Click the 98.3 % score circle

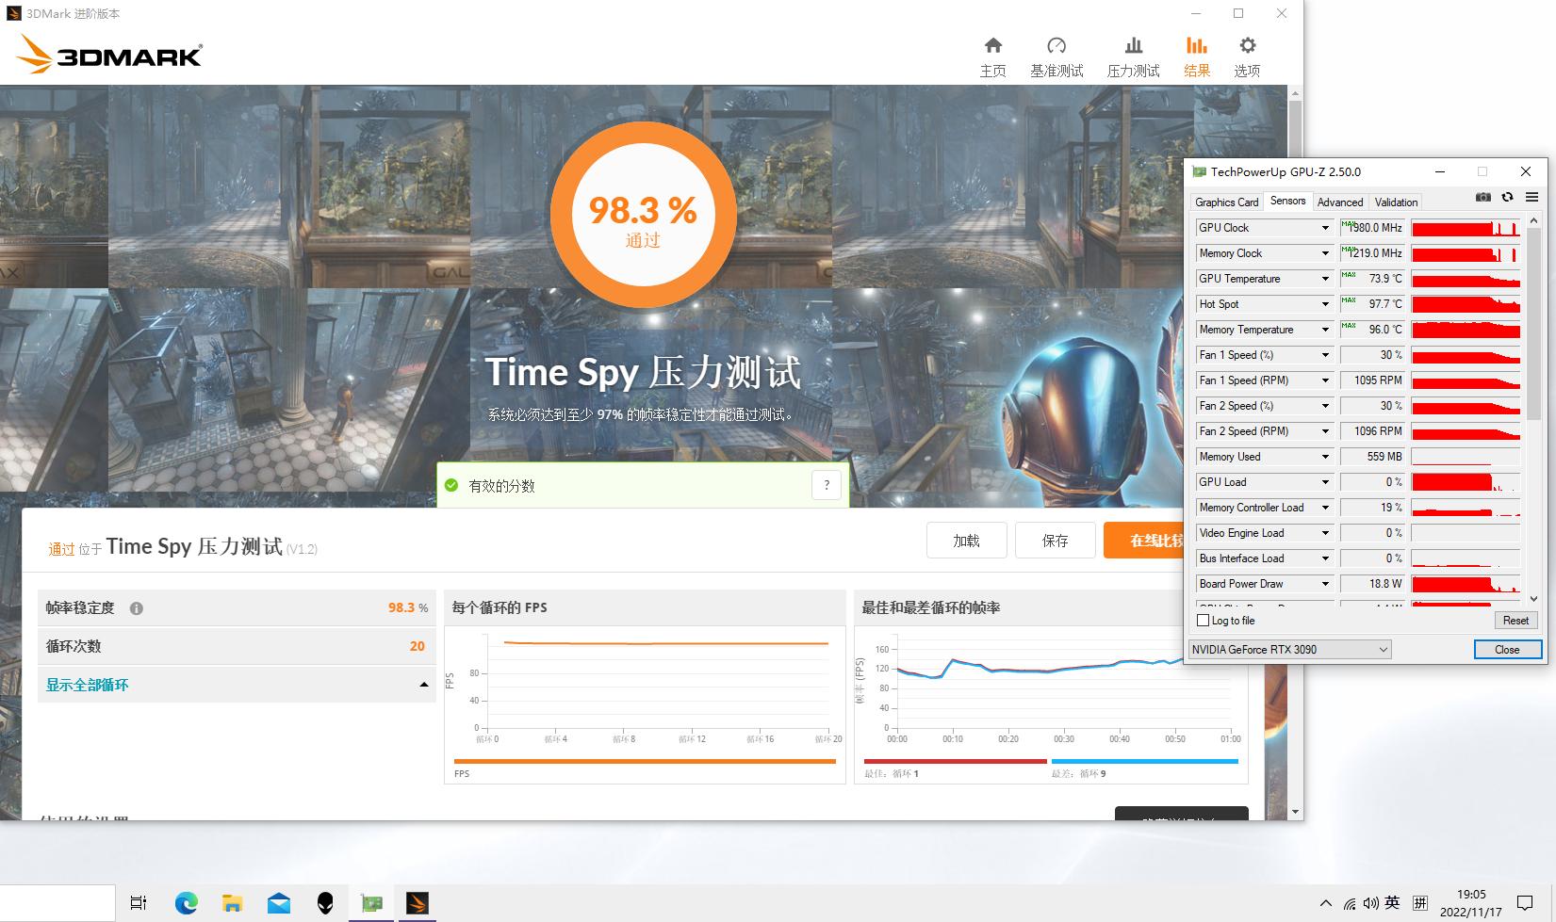[643, 213]
